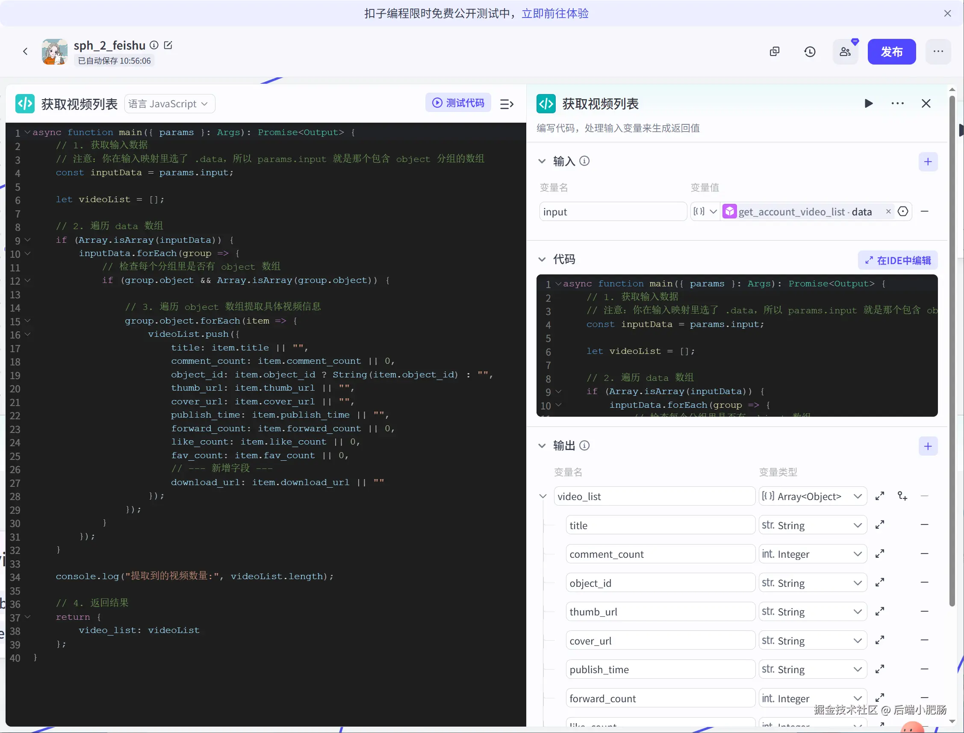Open the collaborators people icon
This screenshot has width=964, height=733.
[845, 52]
